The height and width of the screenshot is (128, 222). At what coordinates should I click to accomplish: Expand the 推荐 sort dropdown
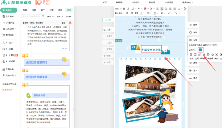50,16
